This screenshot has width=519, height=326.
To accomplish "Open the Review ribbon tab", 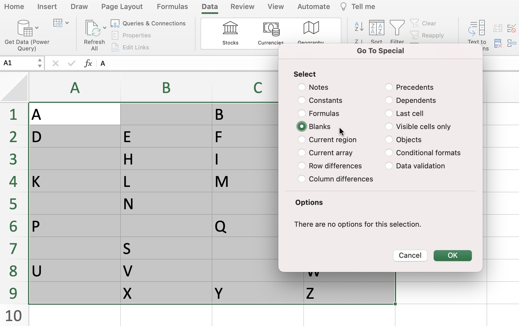I will pyautogui.click(x=242, y=7).
